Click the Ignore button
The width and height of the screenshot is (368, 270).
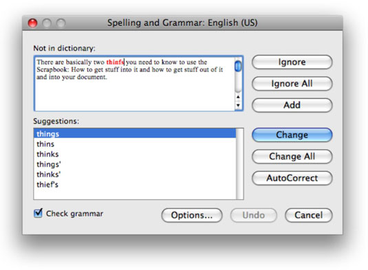(292, 62)
